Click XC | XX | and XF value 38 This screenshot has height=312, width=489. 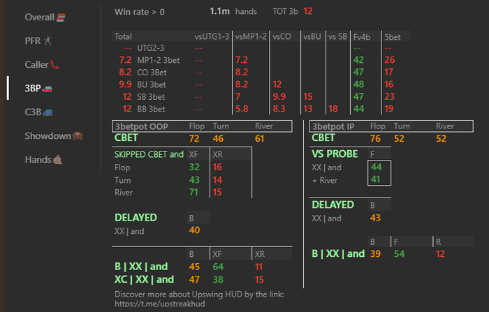218,280
